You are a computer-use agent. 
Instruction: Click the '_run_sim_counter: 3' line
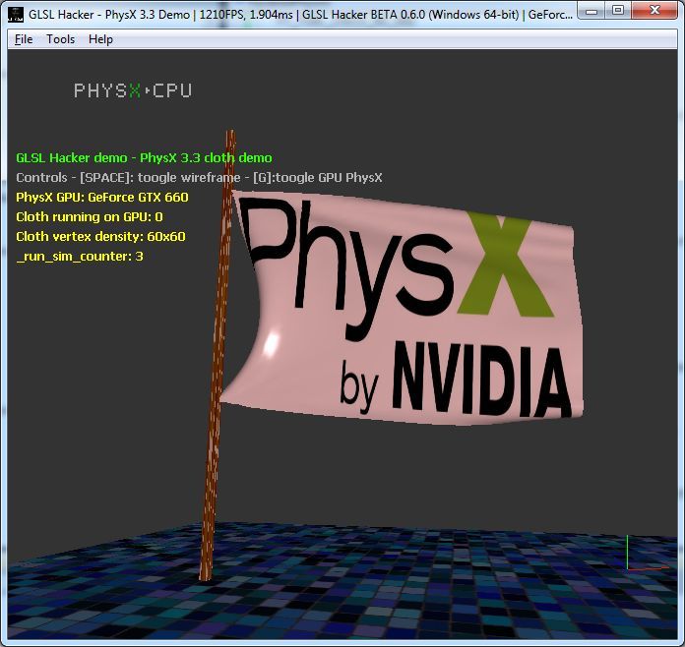click(80, 256)
